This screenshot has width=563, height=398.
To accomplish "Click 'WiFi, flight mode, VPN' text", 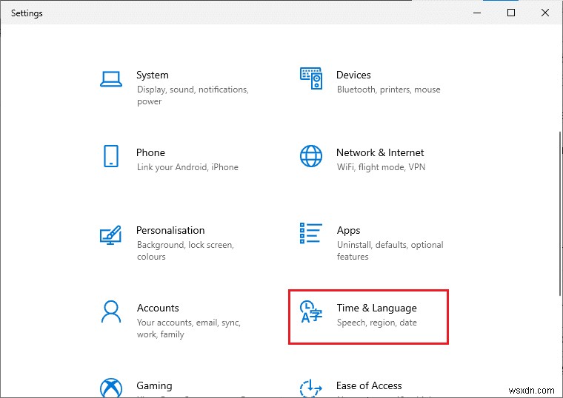I will tap(381, 167).
